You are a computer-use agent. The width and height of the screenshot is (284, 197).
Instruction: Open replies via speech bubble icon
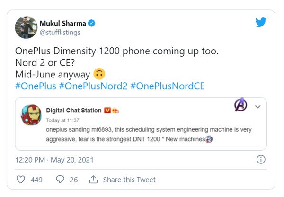click(60, 180)
